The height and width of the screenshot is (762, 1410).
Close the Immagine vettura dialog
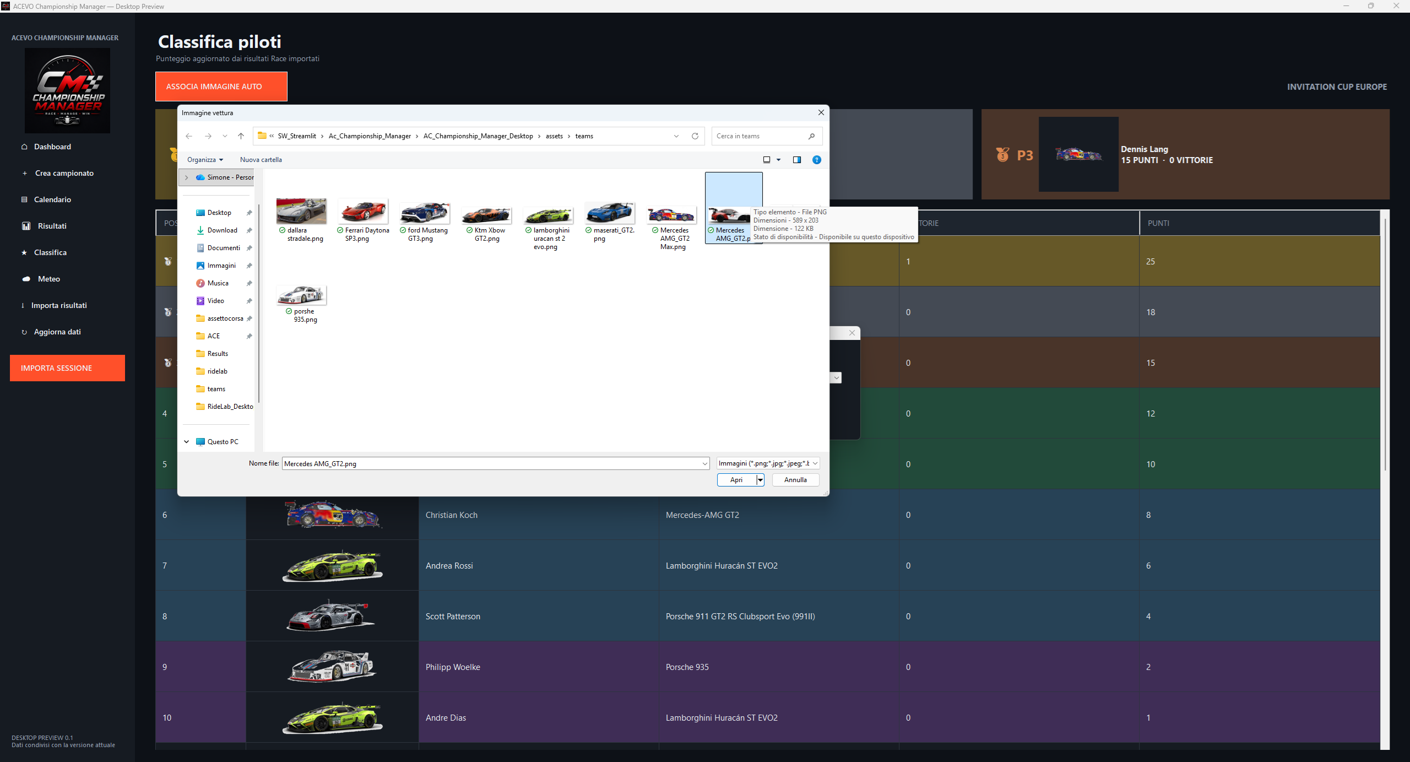point(821,112)
